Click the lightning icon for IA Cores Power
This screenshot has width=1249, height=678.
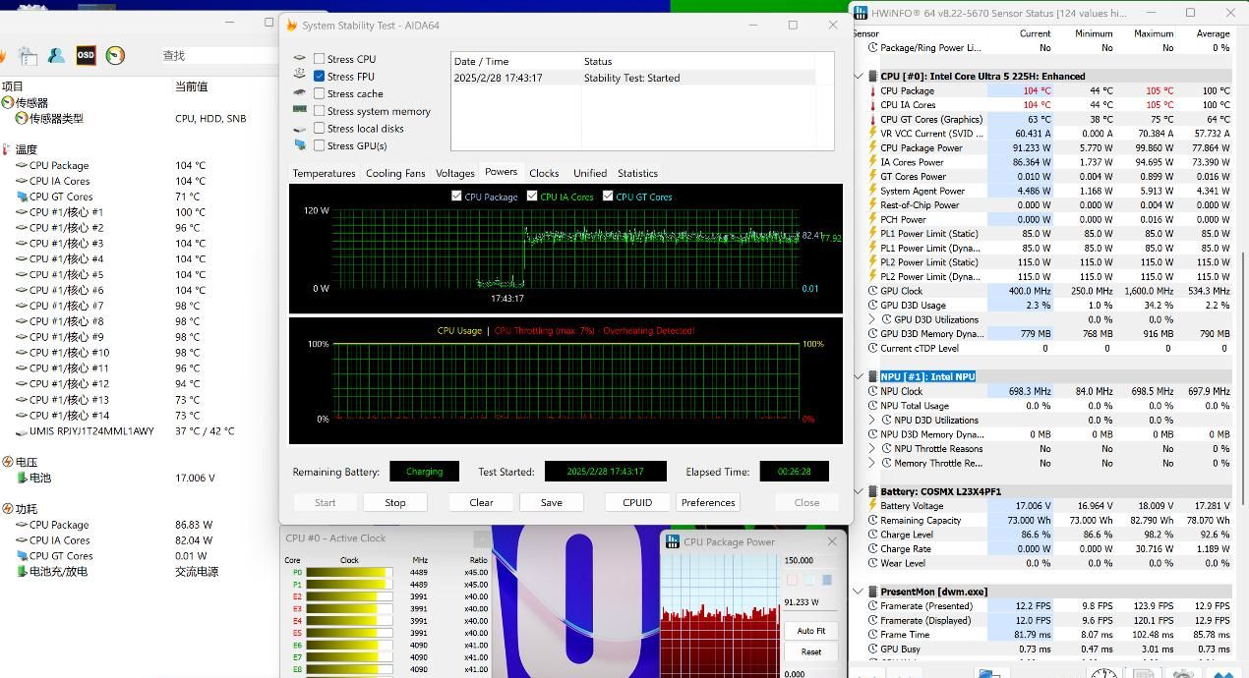pyautogui.click(x=871, y=162)
